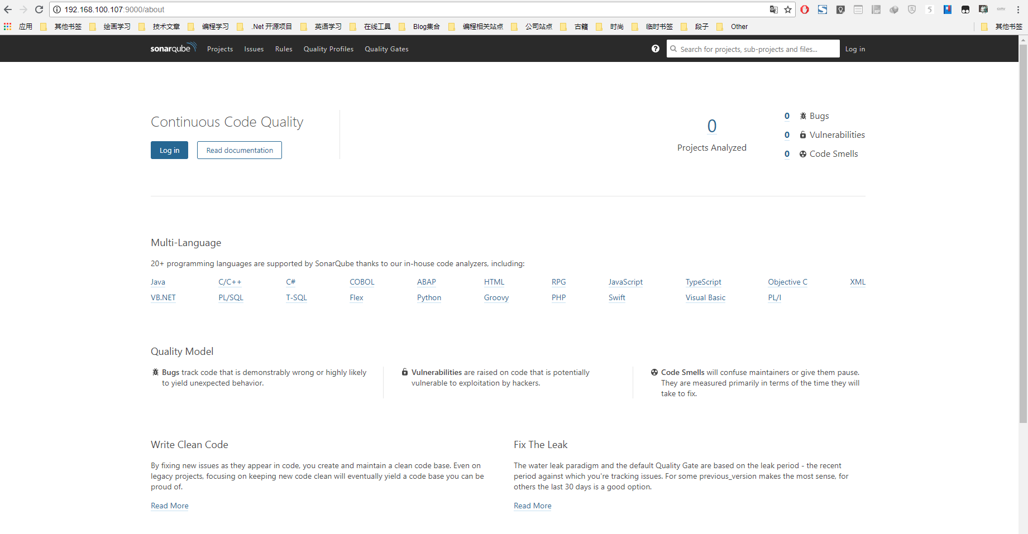
Task: Open the translate page icon
Action: tap(773, 9)
